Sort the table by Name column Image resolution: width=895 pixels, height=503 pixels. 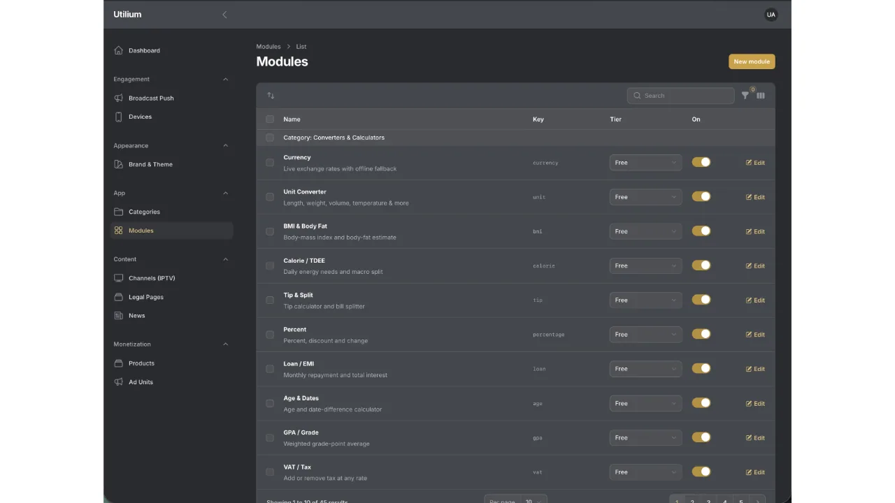pyautogui.click(x=292, y=119)
